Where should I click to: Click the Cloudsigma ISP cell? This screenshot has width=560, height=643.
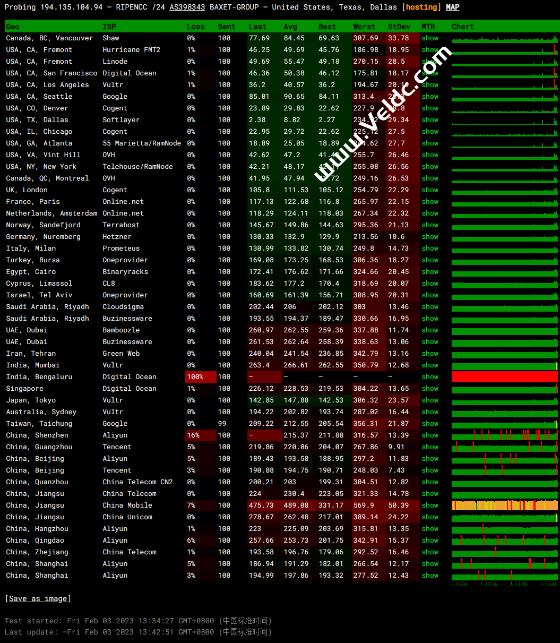click(123, 307)
